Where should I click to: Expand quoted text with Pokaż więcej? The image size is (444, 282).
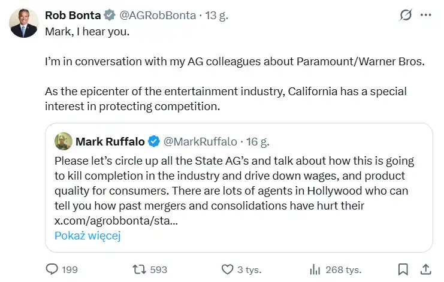87,235
